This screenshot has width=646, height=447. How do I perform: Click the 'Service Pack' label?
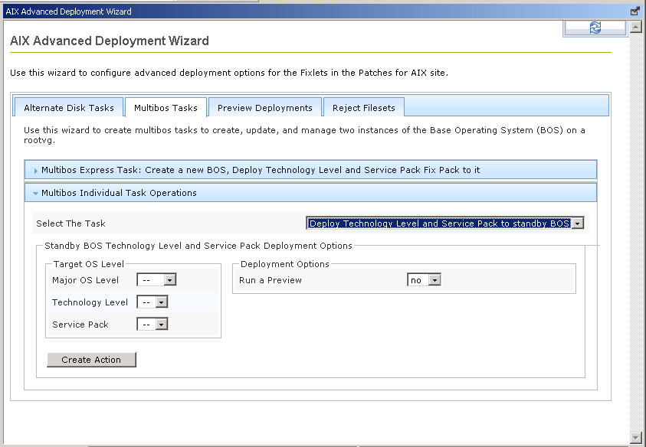point(80,325)
